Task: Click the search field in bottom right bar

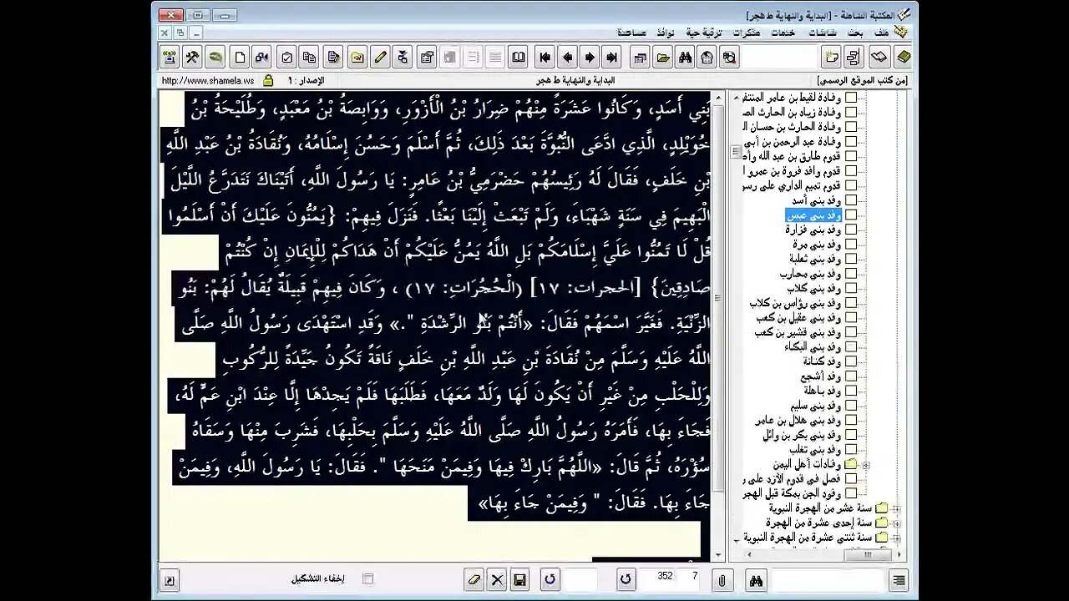Action: point(828,579)
